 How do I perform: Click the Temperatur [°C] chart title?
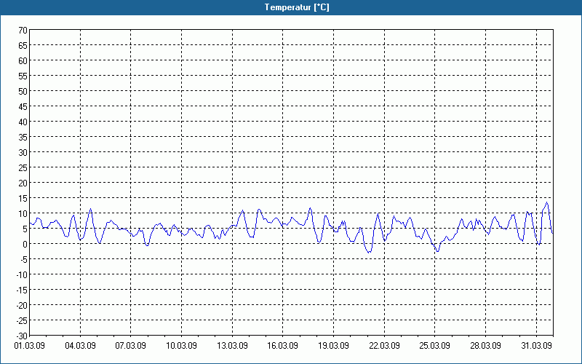(x=297, y=7)
